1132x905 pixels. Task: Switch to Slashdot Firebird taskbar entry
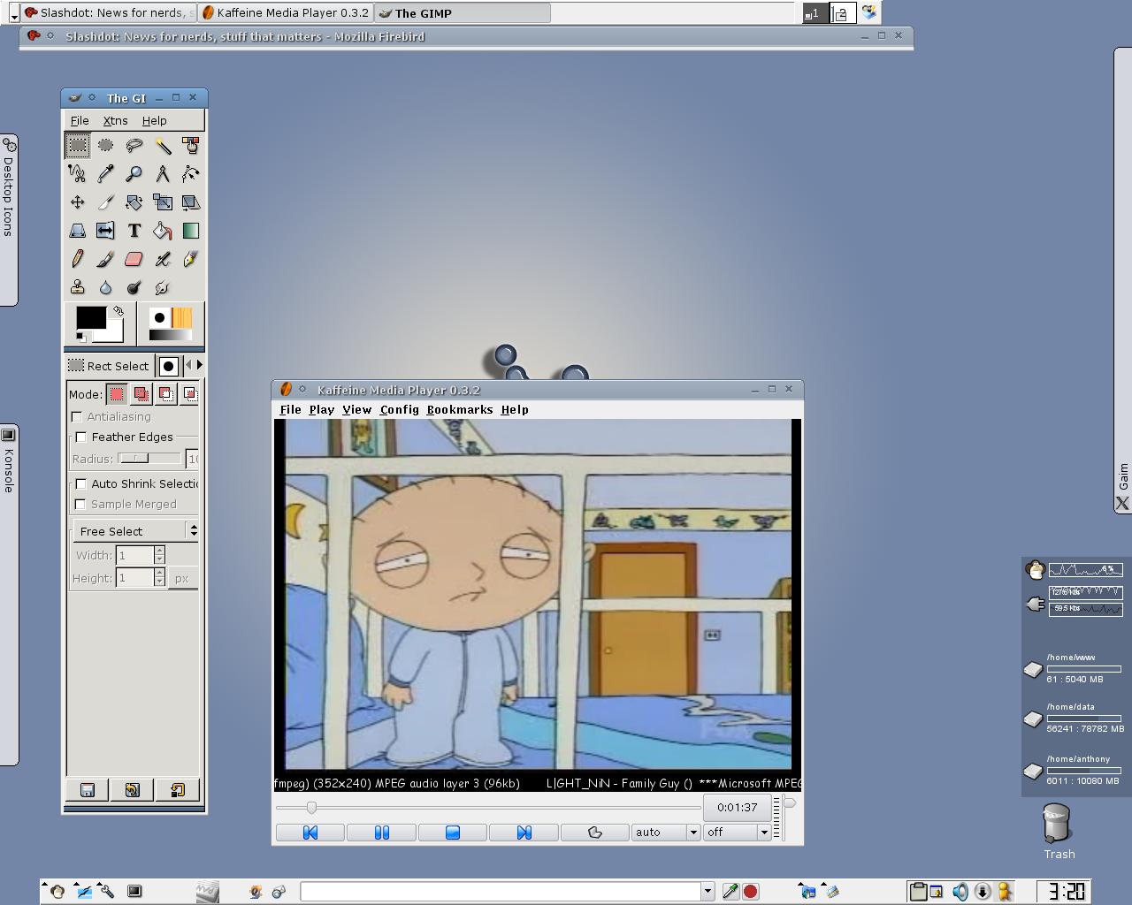[x=109, y=13]
